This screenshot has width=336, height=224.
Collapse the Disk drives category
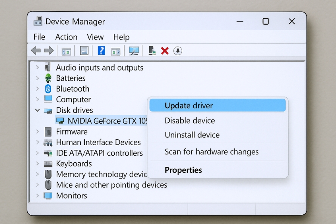point(37,110)
